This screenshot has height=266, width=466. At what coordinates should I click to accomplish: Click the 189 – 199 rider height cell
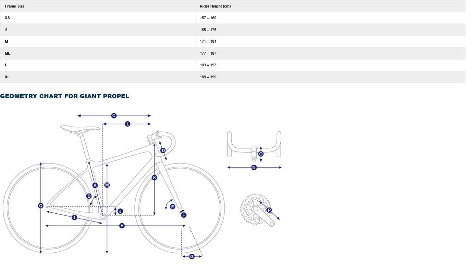[208, 77]
